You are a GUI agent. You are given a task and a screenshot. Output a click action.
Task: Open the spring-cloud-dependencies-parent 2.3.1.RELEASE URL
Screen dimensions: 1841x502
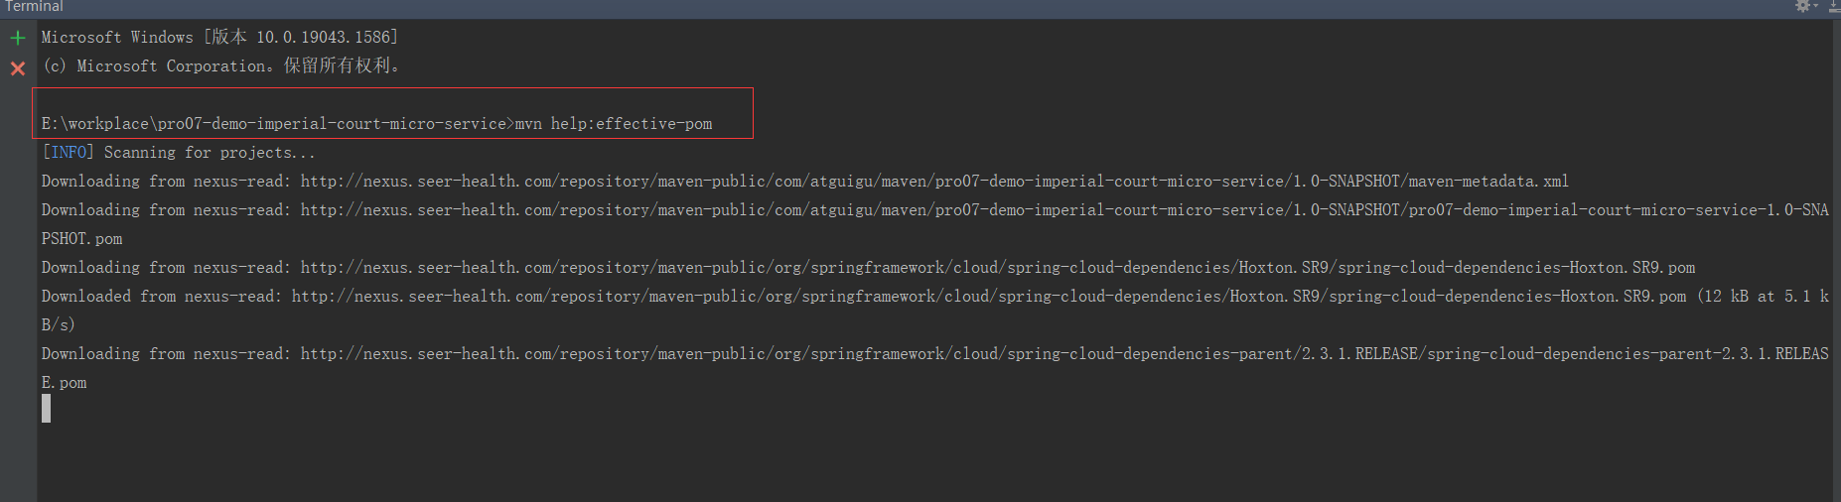tap(1064, 354)
